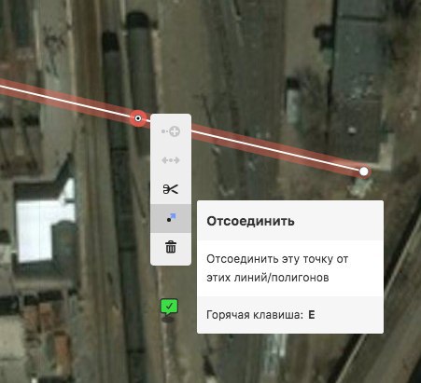The height and width of the screenshot is (383, 421).
Task: Click the Отсоединить tooltip heading
Action: [250, 221]
